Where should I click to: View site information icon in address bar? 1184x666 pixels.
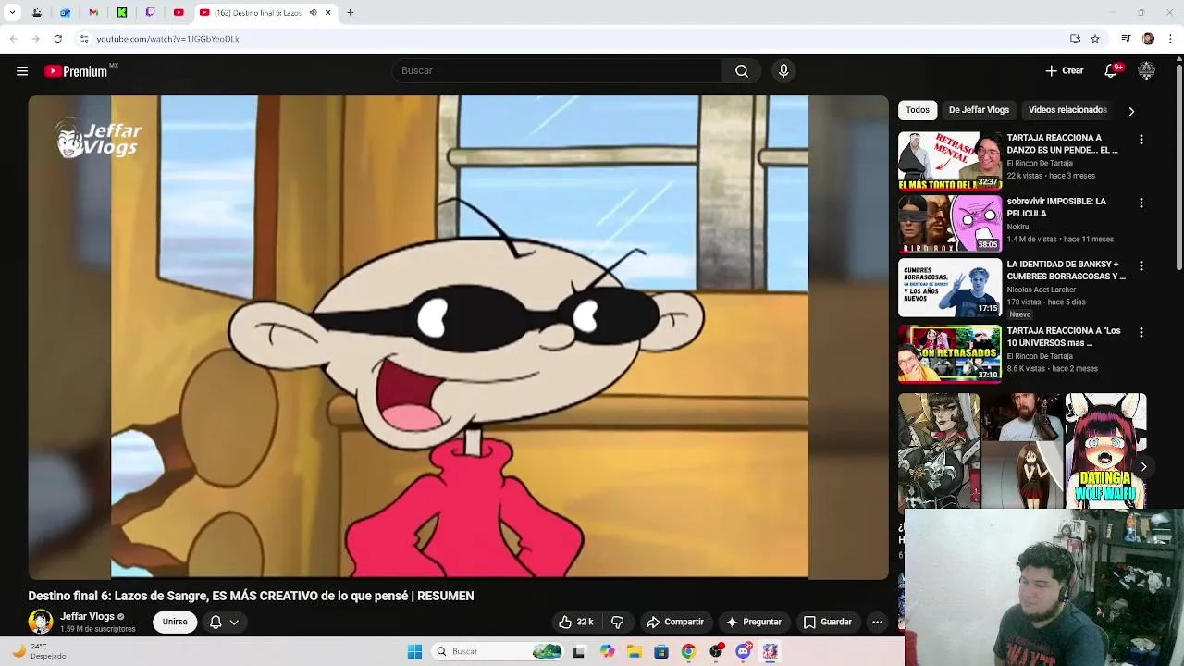(x=83, y=39)
